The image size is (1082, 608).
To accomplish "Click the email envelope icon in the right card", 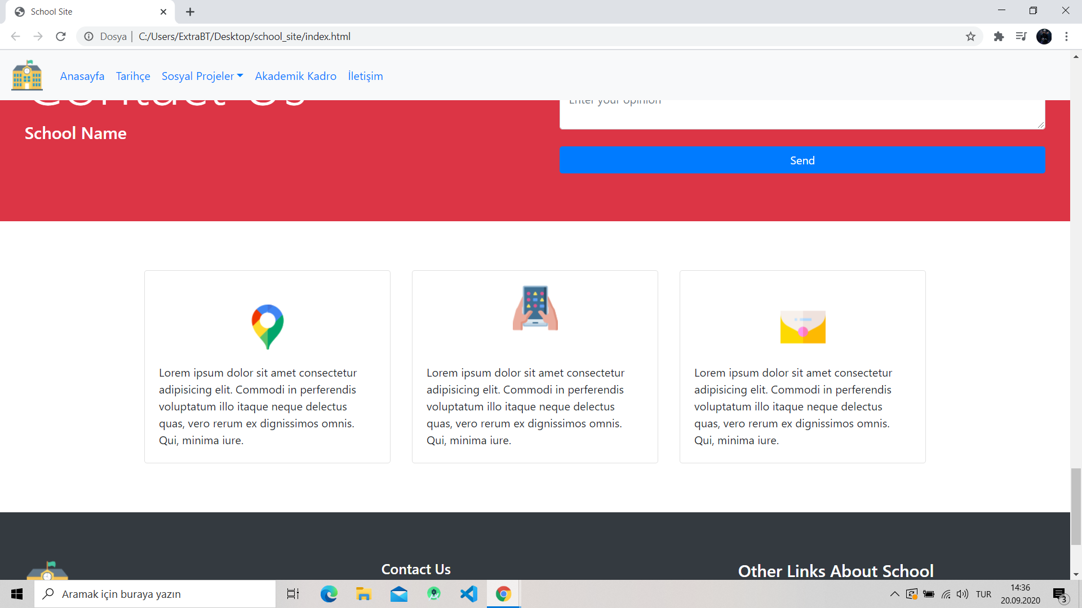I will tap(802, 327).
